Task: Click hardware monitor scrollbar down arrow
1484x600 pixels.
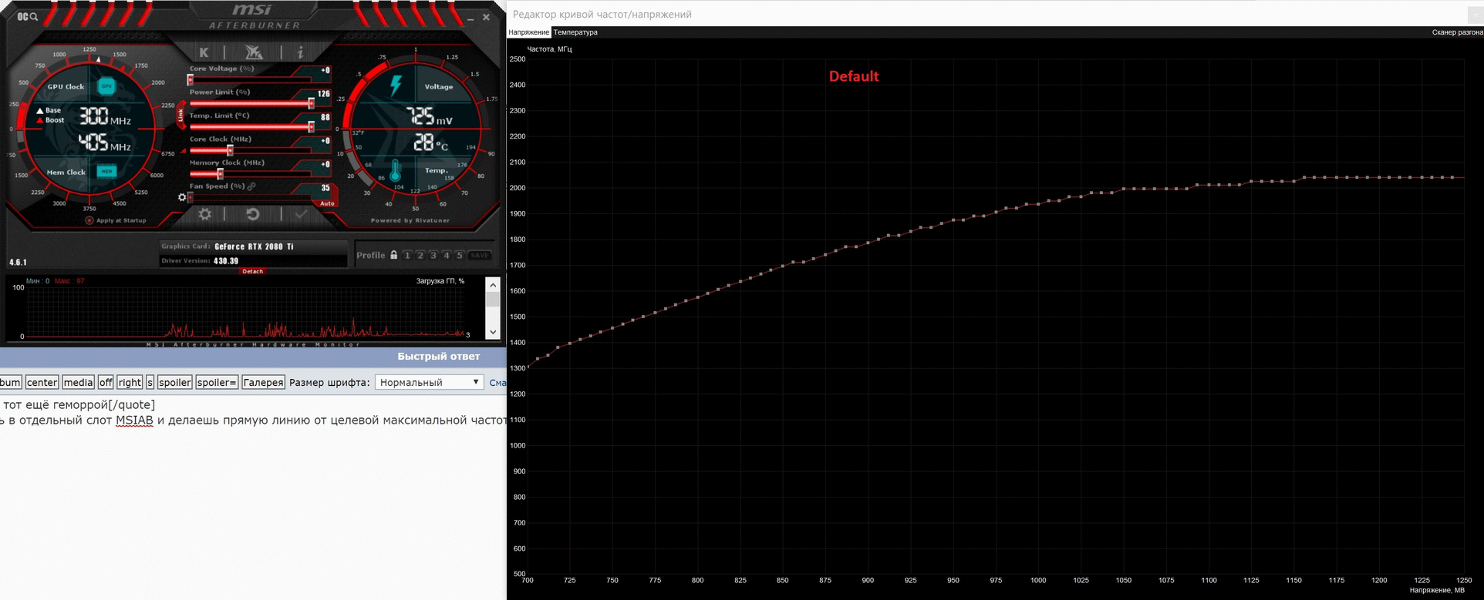Action: point(493,333)
